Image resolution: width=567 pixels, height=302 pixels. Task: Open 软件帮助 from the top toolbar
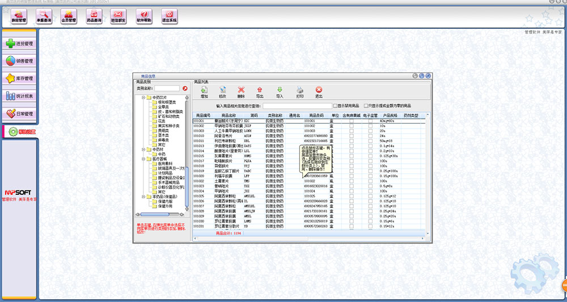click(144, 16)
